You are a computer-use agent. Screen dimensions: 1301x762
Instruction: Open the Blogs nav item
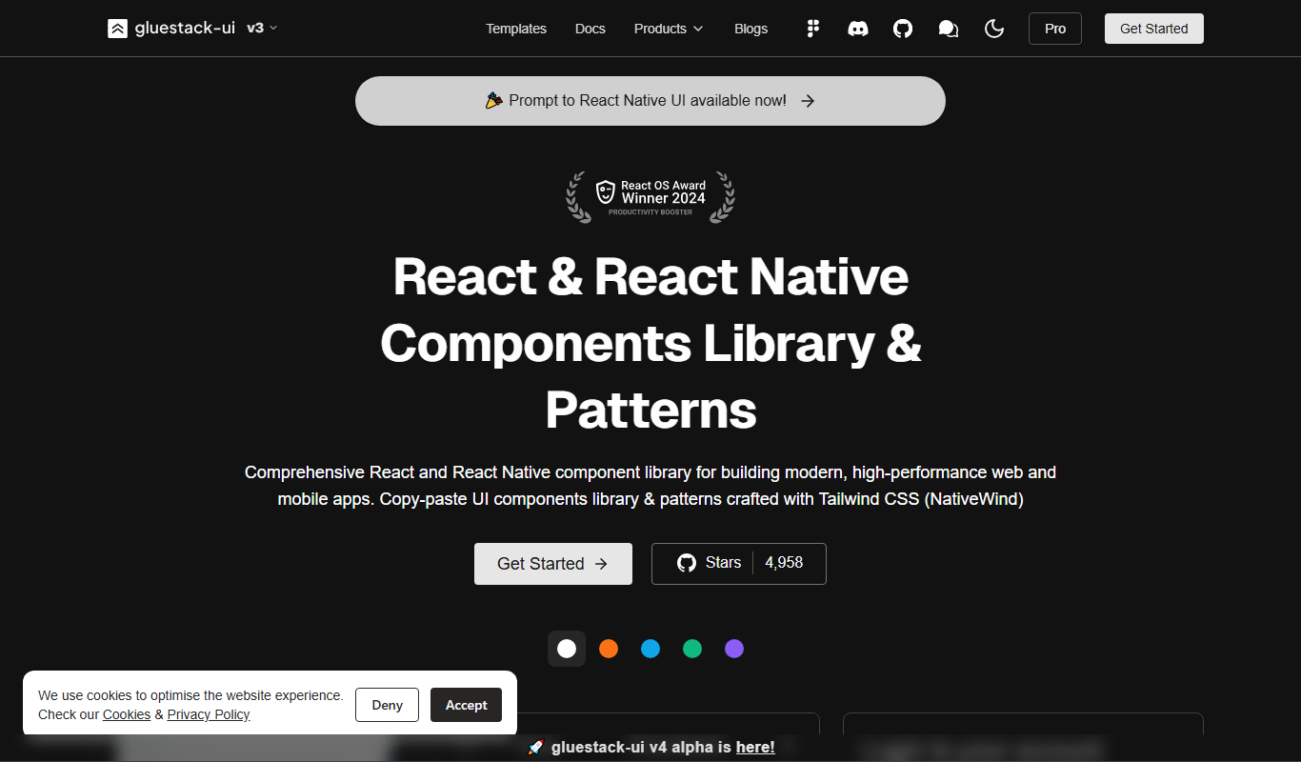pos(751,29)
